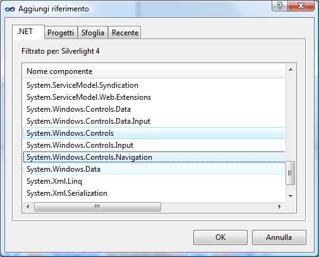Screen dimensions: 319x257
Task: Click the vertical scrollbar down arrow
Action: [291, 196]
